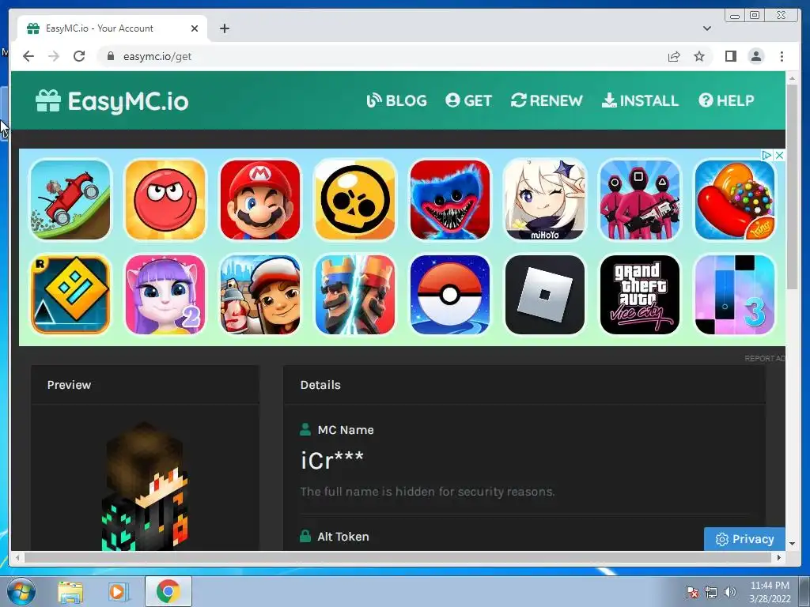Go back to previous page

pos(28,56)
